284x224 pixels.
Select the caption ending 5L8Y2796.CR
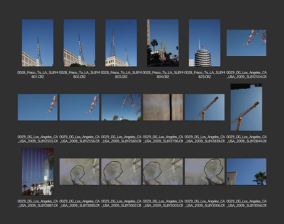tap(163, 139)
